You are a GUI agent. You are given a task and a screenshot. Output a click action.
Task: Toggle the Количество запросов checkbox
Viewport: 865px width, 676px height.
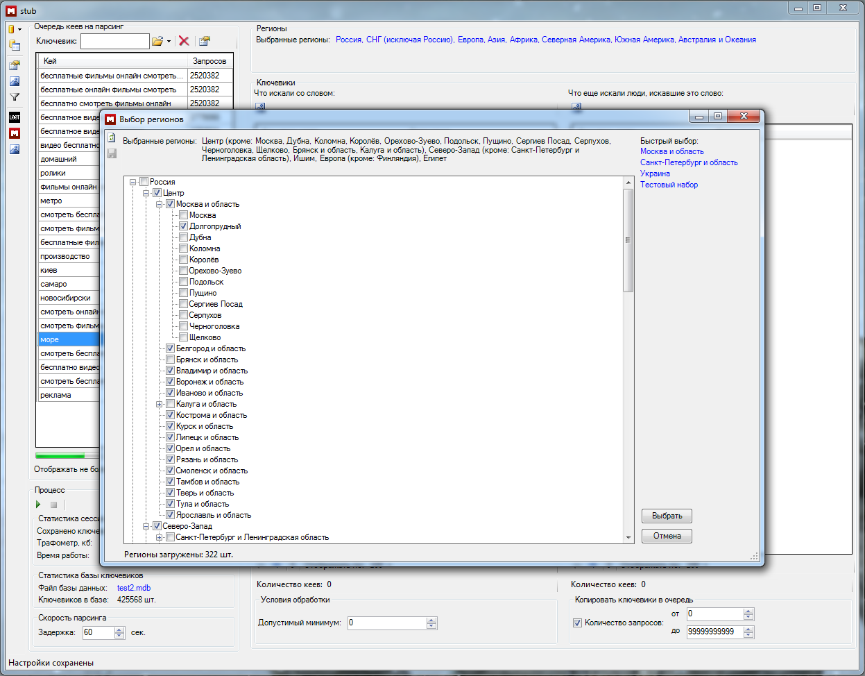(x=577, y=623)
